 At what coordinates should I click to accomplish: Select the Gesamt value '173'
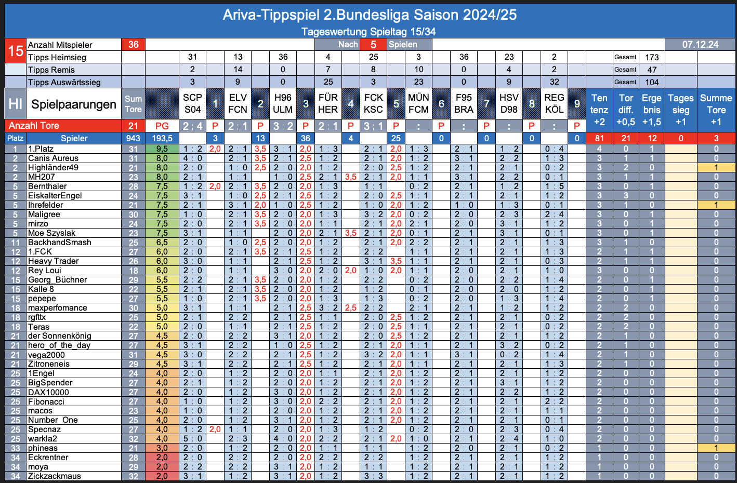(x=652, y=57)
